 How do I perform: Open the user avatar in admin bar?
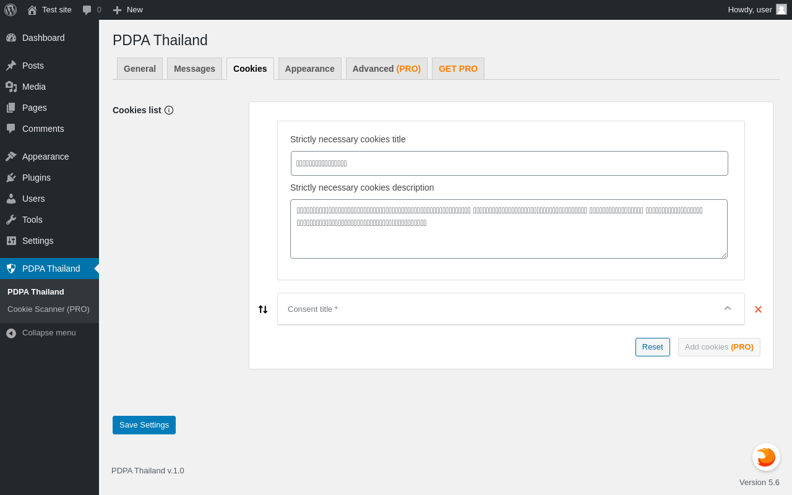click(781, 9)
